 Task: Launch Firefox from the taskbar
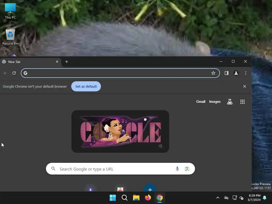(x=148, y=198)
